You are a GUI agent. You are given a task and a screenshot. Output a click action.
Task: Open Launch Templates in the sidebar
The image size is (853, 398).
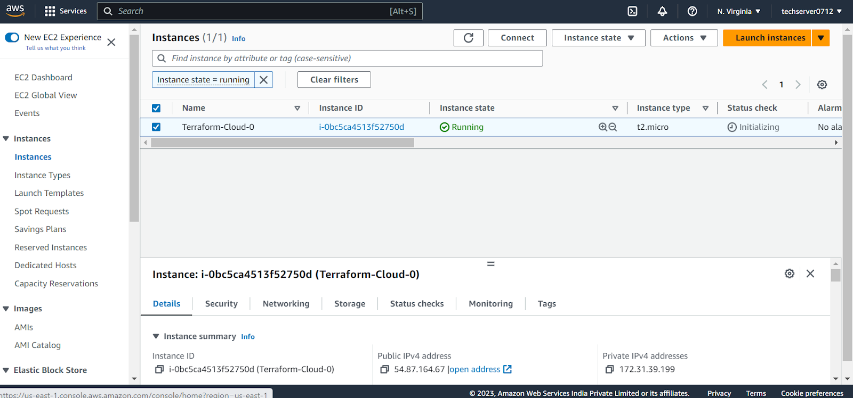[x=49, y=193]
